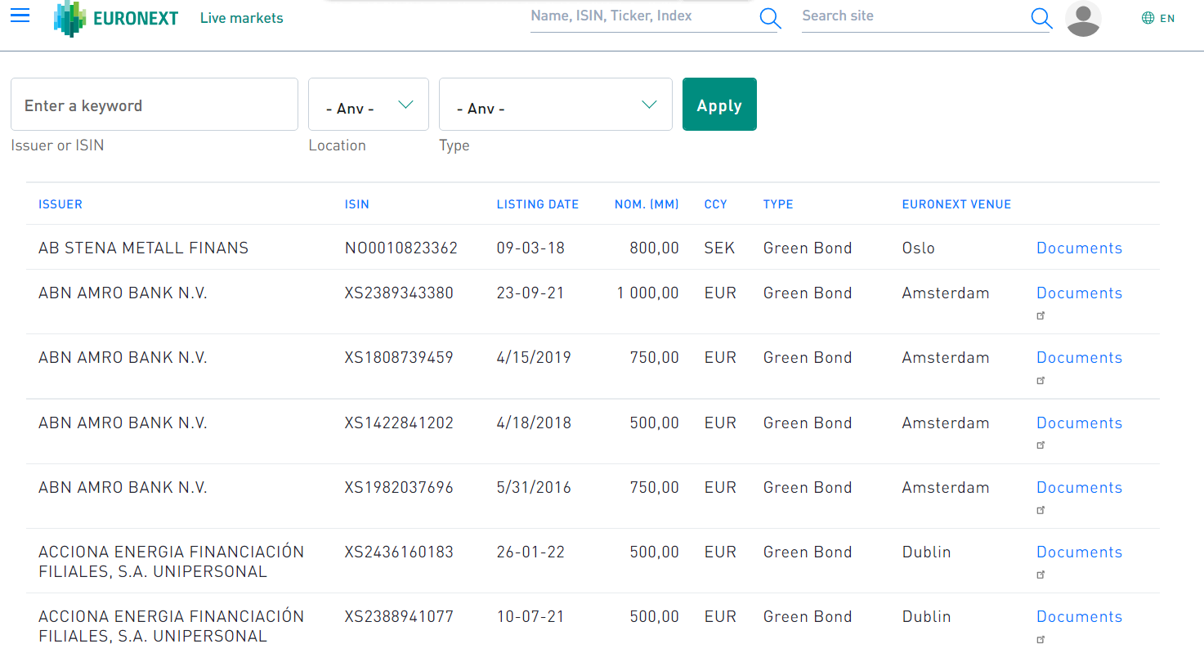Sort by Nom. (MM) column header
This screenshot has width=1204, height=653.
[647, 204]
